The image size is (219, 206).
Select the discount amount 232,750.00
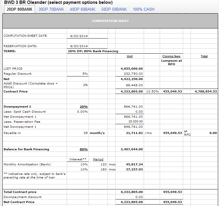pyautogui.click(x=133, y=74)
